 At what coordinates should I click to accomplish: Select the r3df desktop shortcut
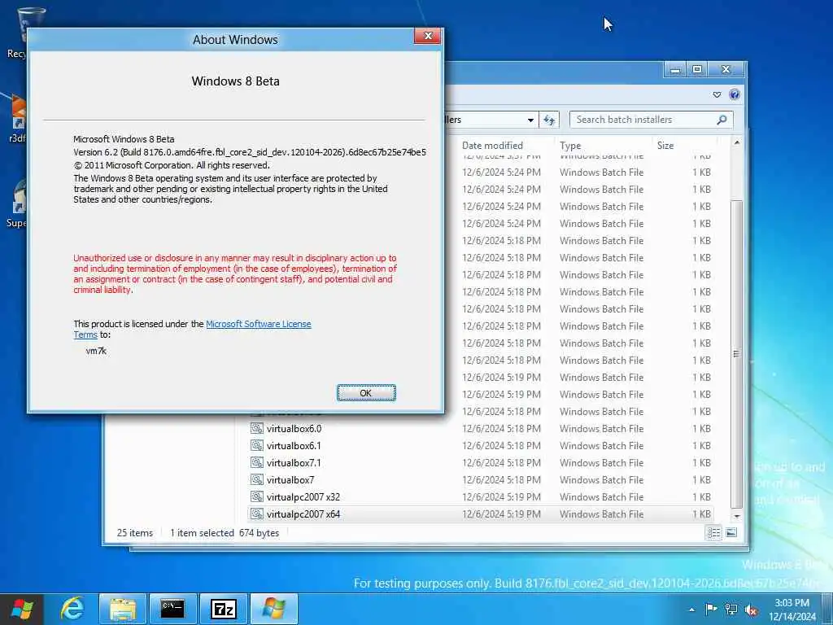click(x=16, y=118)
